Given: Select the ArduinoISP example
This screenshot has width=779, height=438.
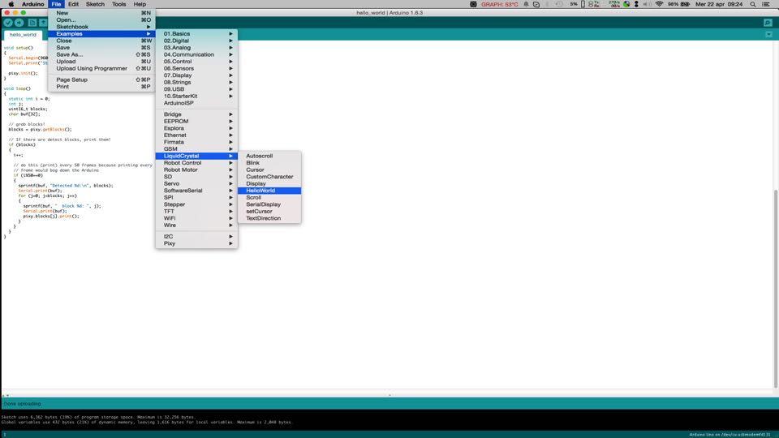Looking at the screenshot, I should pyautogui.click(x=196, y=103).
